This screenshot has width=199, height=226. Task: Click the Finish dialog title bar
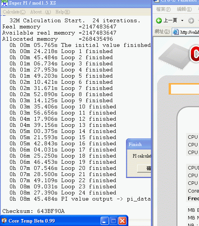(x=139, y=145)
